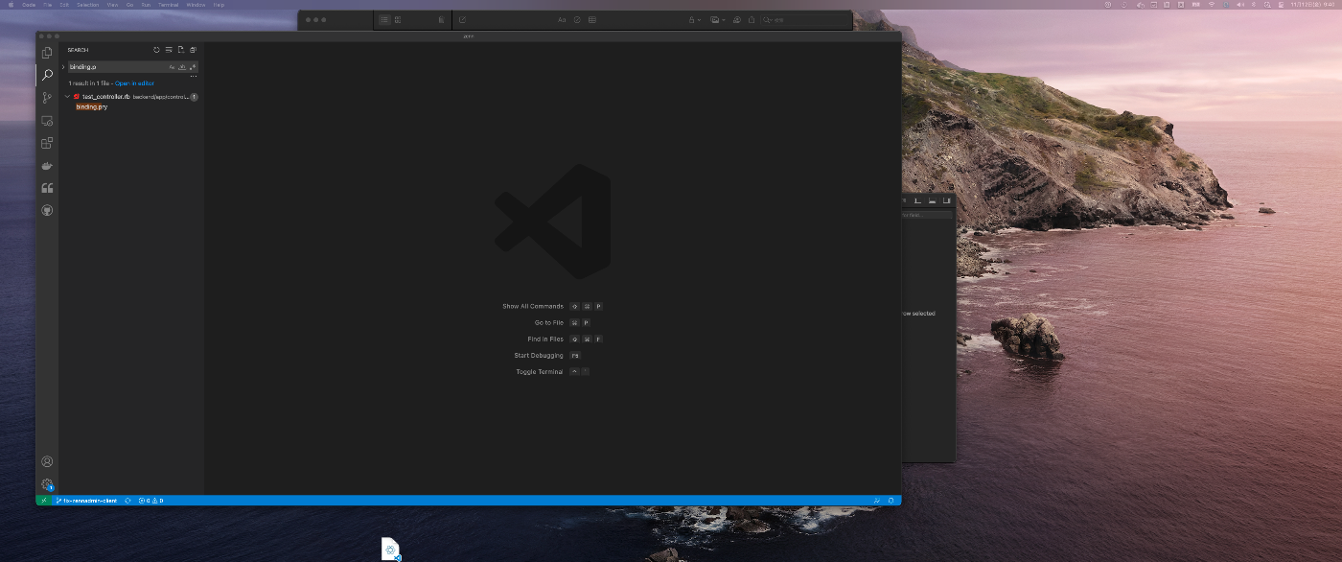The height and width of the screenshot is (562, 1342).
Task: Collapse the test_controller.rb result
Action: (x=67, y=97)
